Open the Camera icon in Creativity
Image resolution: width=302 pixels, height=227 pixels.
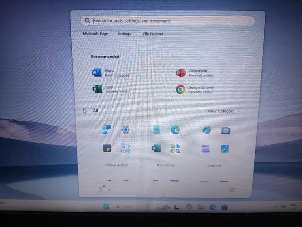(226, 131)
